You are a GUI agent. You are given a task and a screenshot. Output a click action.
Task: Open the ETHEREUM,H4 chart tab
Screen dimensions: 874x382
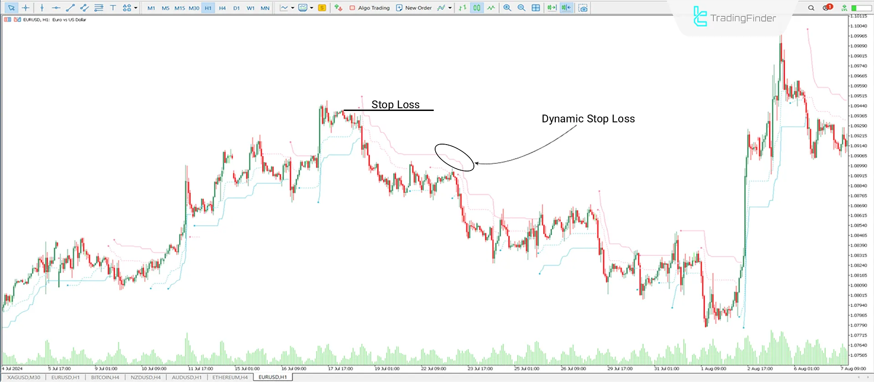230,377
